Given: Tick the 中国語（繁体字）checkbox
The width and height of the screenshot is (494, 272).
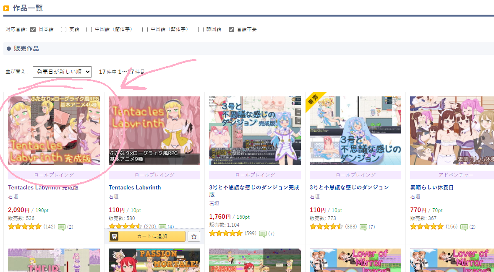Looking at the screenshot, I should pyautogui.click(x=145, y=30).
